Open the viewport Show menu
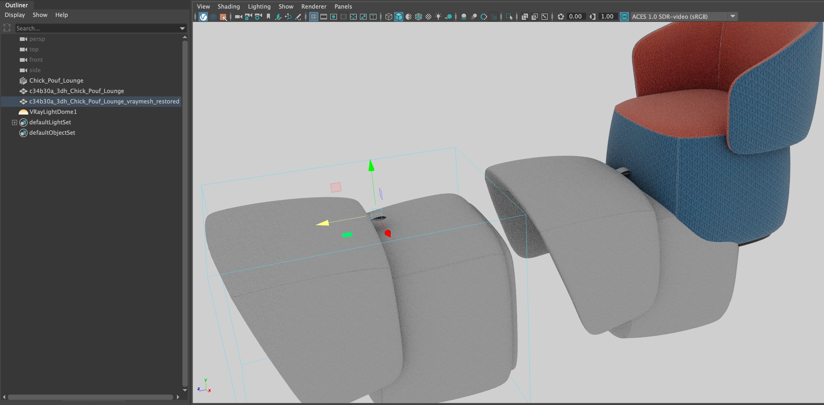 286,7
